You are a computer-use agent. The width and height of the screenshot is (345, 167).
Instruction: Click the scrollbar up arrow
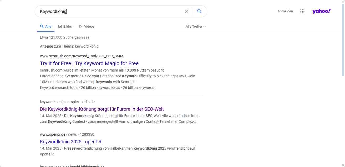[x=343, y=2]
